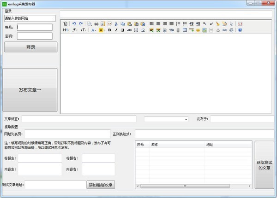The width and height of the screenshot is (277, 198).
Task: Click the 地址 column header
Action: (x=210, y=144)
